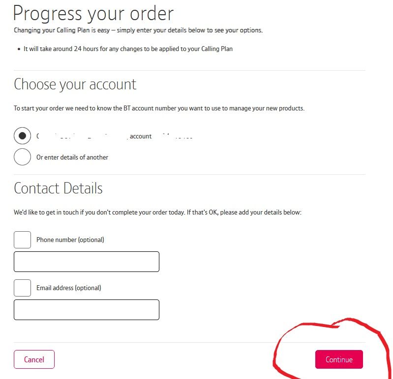This screenshot has width=393, height=379.
Task: Click the 'Contact Details' section heading
Action: click(58, 189)
